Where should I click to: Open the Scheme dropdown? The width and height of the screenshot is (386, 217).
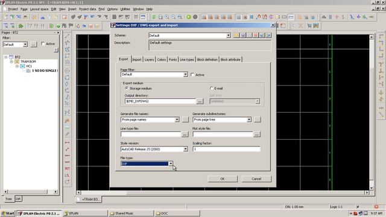click(x=228, y=36)
